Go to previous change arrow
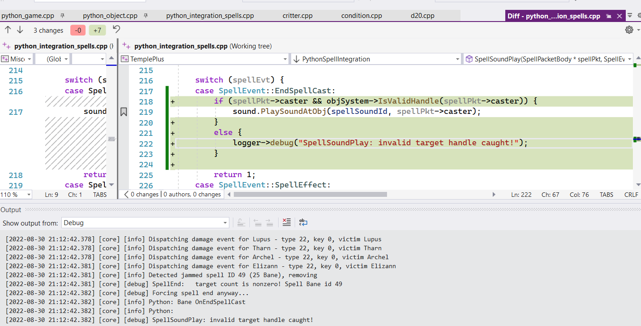641x326 pixels. point(8,30)
